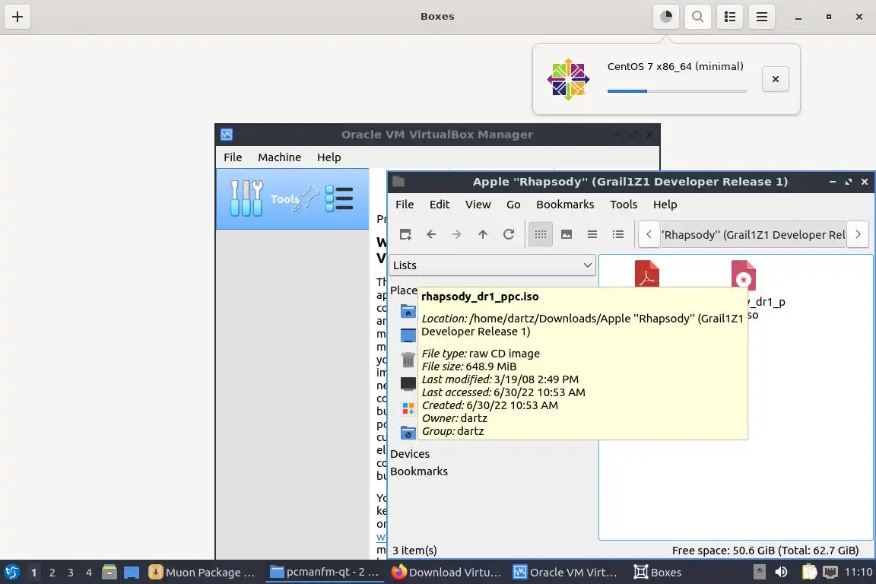The width and height of the screenshot is (876, 584).
Task: Click the 'Free space: 50.6 GiB' status text
Action: 765,551
